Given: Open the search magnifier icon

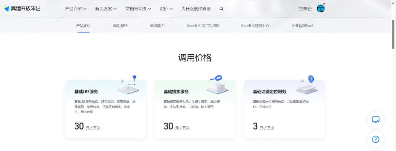Looking at the screenshot, I should [222, 9].
